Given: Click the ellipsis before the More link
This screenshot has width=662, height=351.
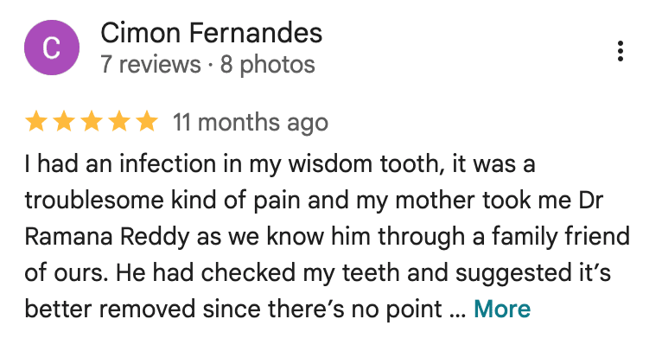Looking at the screenshot, I should [458, 309].
